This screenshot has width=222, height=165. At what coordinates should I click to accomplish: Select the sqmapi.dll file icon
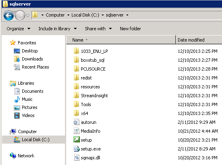(77, 157)
